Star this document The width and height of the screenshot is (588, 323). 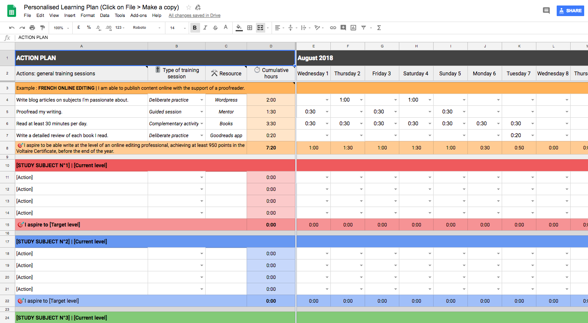pyautogui.click(x=189, y=7)
